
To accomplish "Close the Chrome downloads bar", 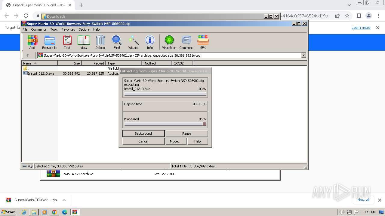I will tap(380, 200).
